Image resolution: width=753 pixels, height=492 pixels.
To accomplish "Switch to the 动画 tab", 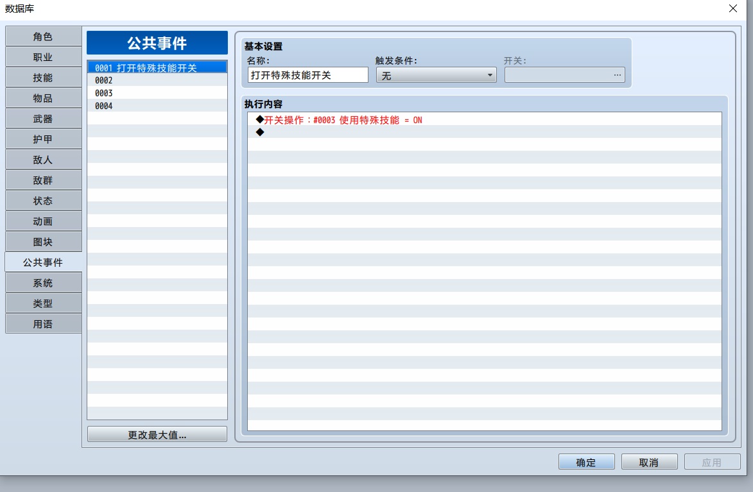I will (43, 221).
